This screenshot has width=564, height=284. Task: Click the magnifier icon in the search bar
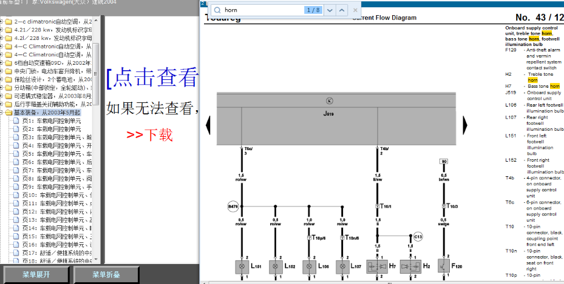217,10
